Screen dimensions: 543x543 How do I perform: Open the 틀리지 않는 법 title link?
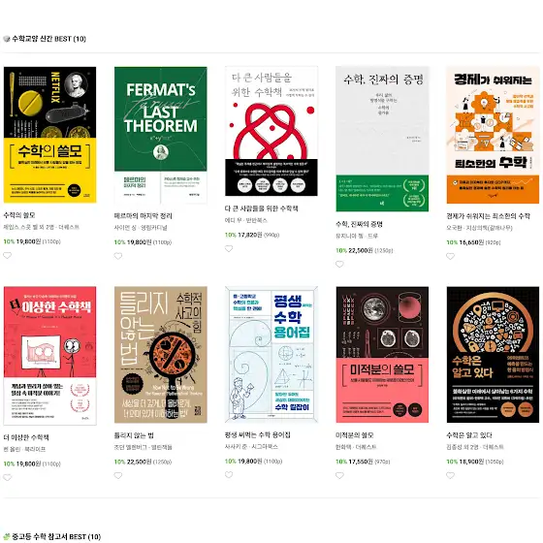[134, 435]
